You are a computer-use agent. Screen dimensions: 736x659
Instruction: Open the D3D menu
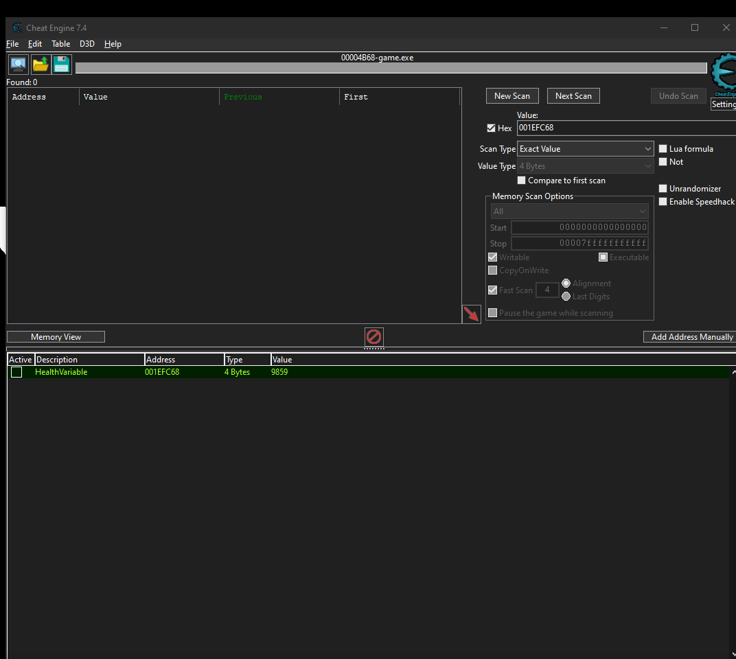tap(87, 44)
